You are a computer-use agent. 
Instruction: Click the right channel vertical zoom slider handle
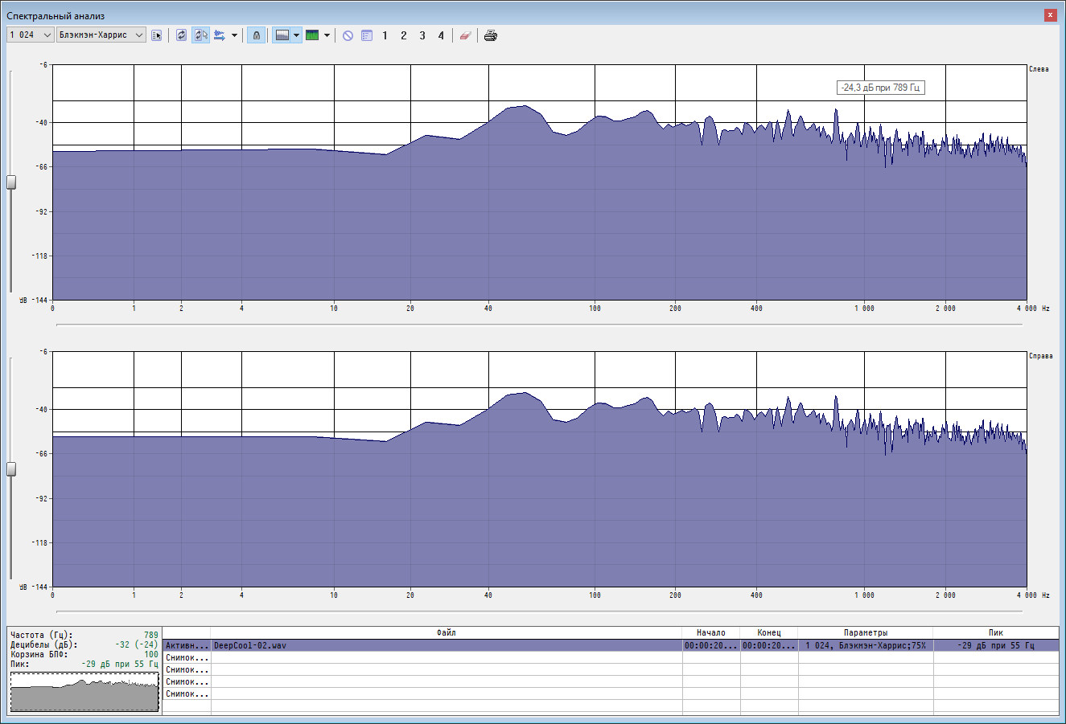coord(11,469)
